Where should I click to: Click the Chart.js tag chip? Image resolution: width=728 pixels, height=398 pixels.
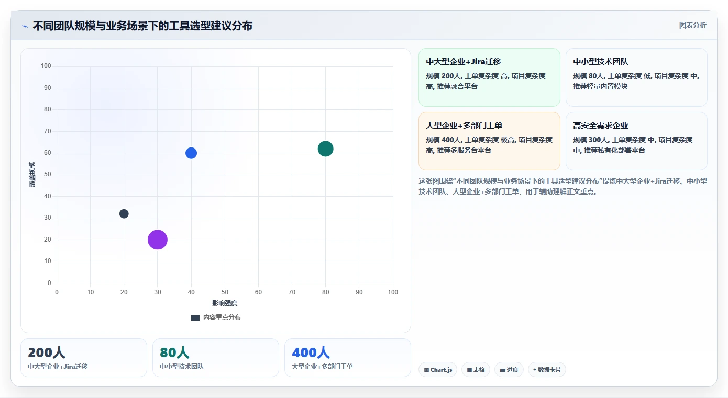click(x=438, y=370)
